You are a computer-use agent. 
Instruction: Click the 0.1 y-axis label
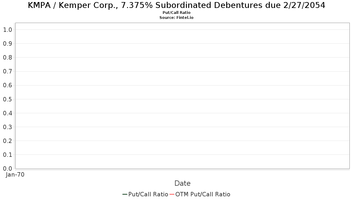[x=7, y=155]
